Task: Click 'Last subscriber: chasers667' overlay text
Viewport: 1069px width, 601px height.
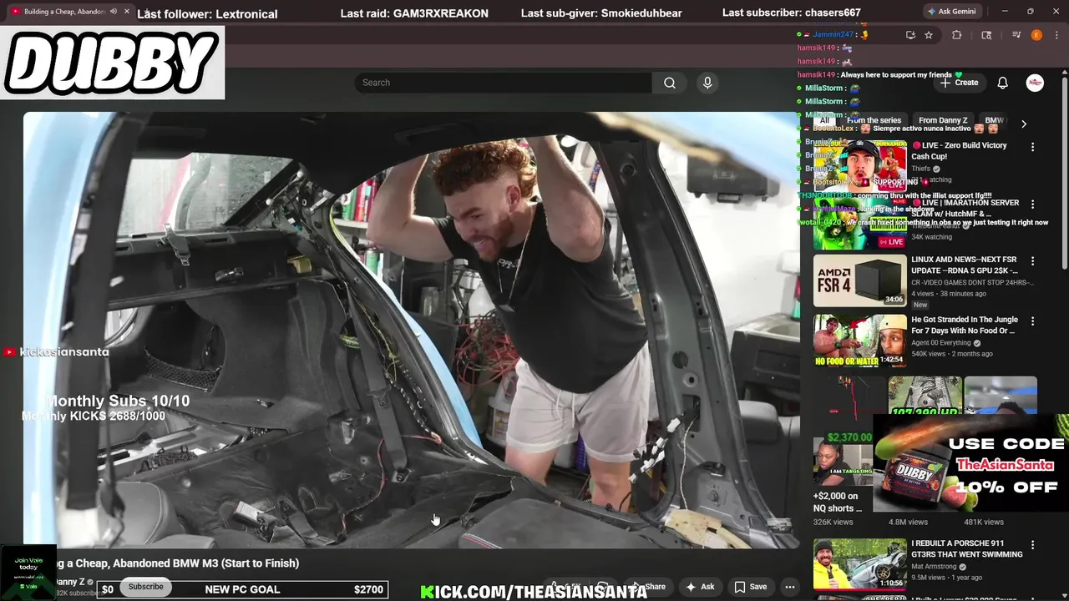Action: (791, 13)
